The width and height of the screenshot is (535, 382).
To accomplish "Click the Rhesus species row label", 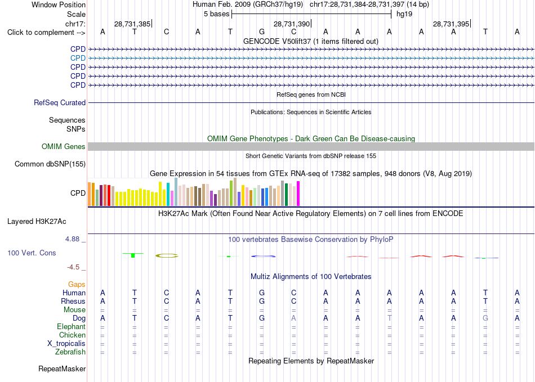I will (73, 302).
